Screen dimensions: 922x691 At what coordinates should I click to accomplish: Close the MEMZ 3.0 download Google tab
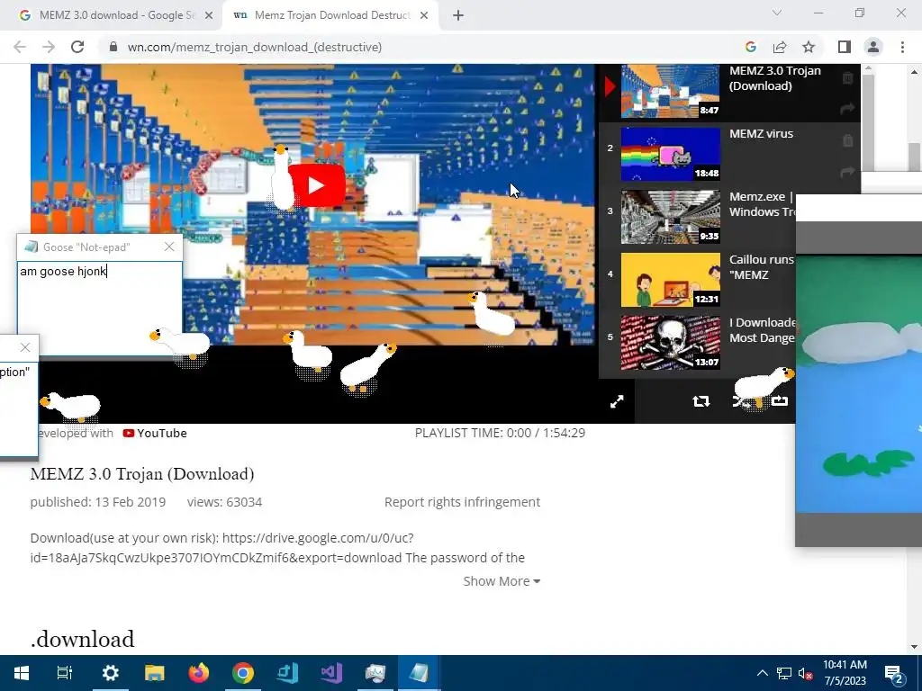click(209, 15)
